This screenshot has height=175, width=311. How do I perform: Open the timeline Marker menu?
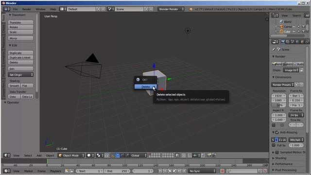pyautogui.click(x=28, y=171)
